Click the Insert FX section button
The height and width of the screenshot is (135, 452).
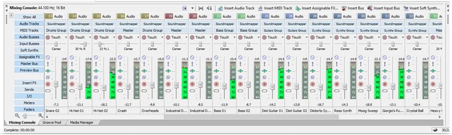(x=29, y=83)
